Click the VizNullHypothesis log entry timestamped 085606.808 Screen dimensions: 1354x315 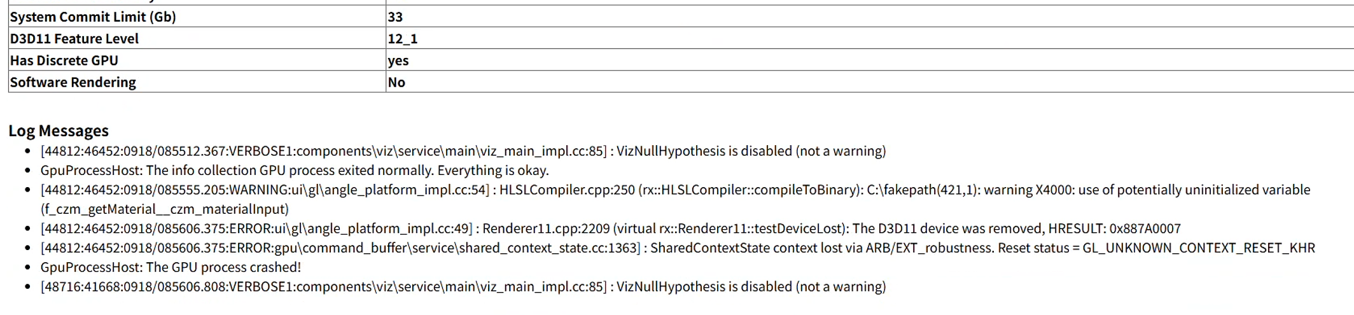tap(463, 286)
